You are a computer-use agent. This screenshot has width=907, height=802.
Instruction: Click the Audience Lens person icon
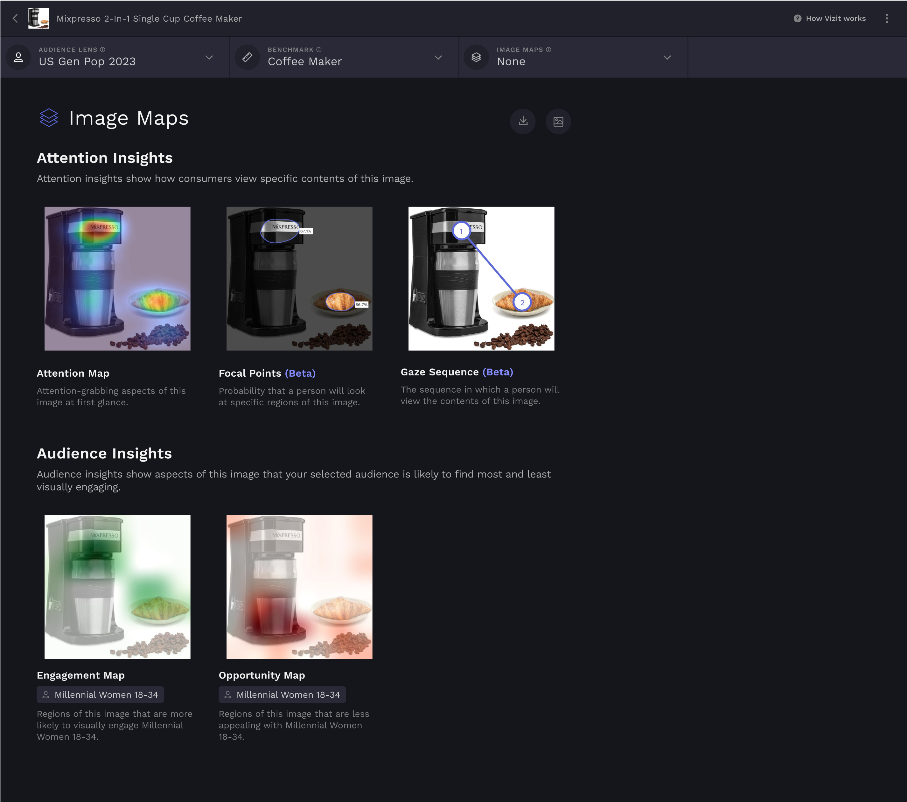[18, 57]
